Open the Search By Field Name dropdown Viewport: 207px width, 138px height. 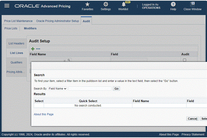click(x=58, y=89)
